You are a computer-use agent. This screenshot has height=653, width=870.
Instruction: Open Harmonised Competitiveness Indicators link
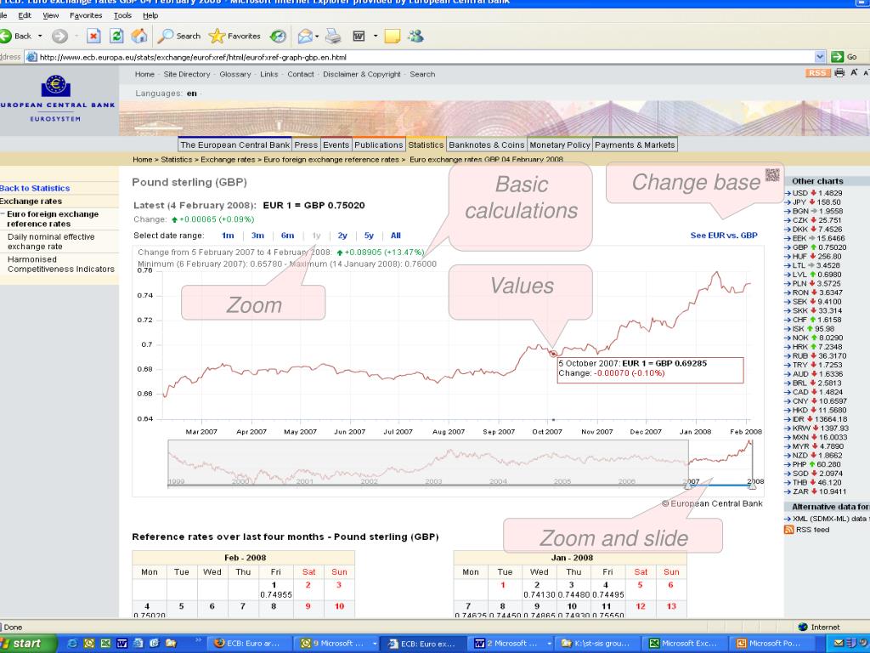[x=61, y=264]
